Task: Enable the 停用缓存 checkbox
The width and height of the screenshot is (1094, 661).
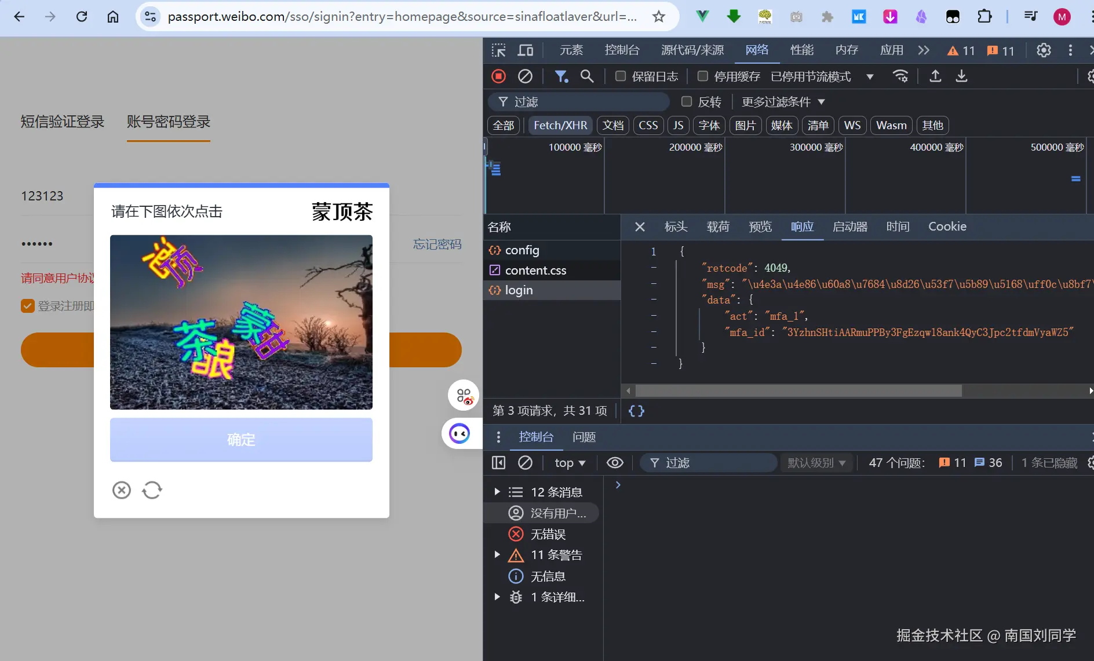Action: [703, 76]
